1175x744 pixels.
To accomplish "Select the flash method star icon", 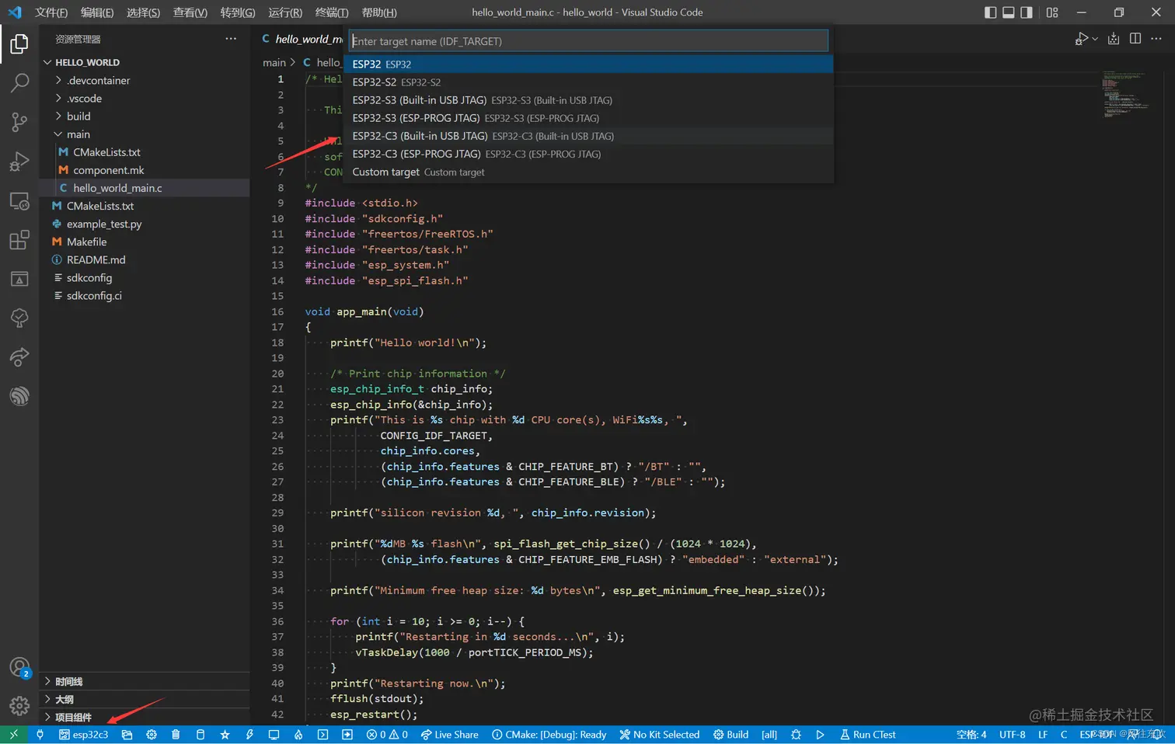I will coord(225,735).
